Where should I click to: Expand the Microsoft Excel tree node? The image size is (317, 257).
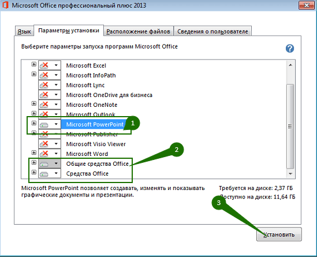coord(33,64)
